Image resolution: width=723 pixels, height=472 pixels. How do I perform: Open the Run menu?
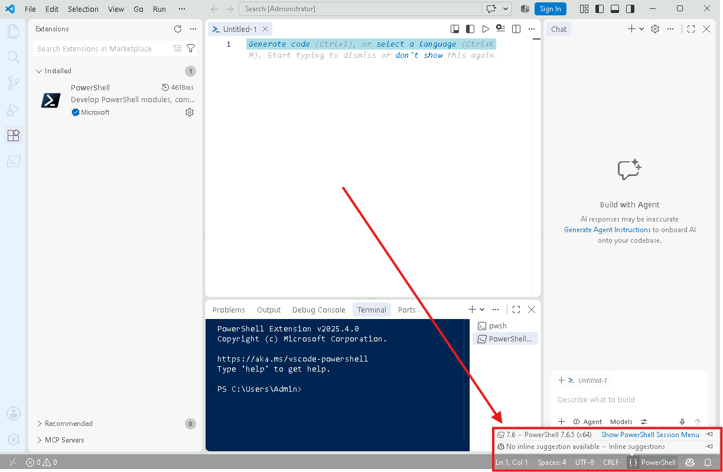click(159, 9)
